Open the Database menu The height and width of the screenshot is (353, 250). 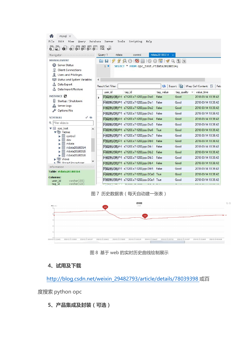95,41
